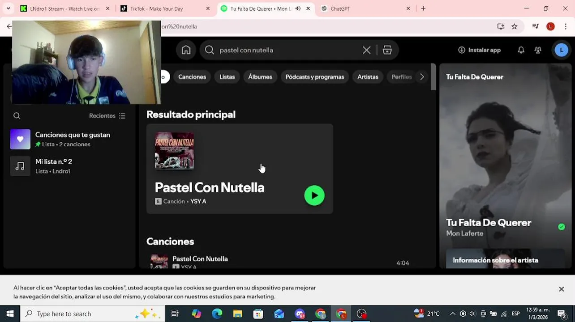Viewport: 575px width, 322px height.
Task: Close the ChatGPT browser tab
Action: [408, 8]
